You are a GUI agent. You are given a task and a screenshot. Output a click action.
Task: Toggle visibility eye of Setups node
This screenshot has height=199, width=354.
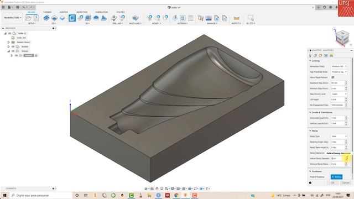point(13,51)
